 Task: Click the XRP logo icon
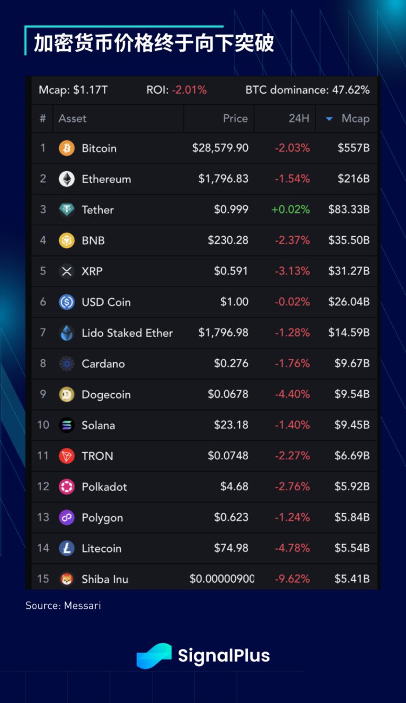(x=67, y=271)
